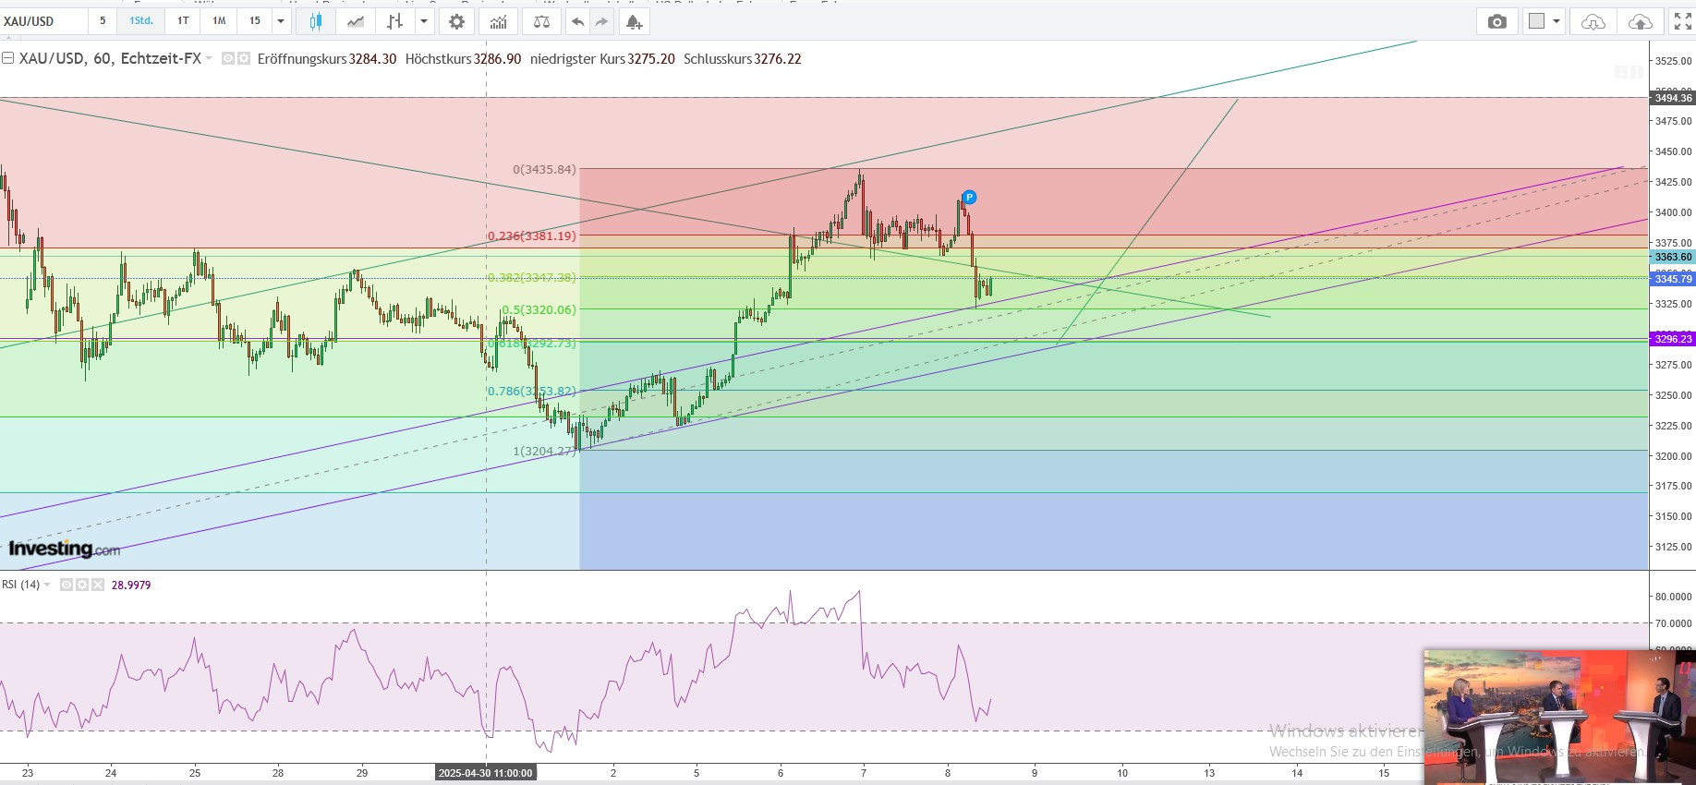Screen dimensions: 1696x785
Task: Click Fibonacci level 0.236(3381.19) label
Action: pyautogui.click(x=532, y=235)
